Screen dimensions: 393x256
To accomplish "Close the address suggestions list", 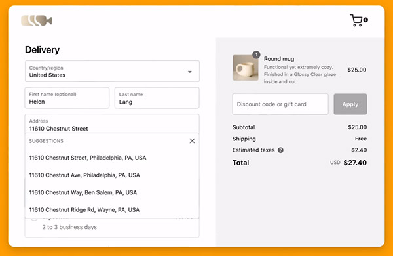I will point(192,141).
